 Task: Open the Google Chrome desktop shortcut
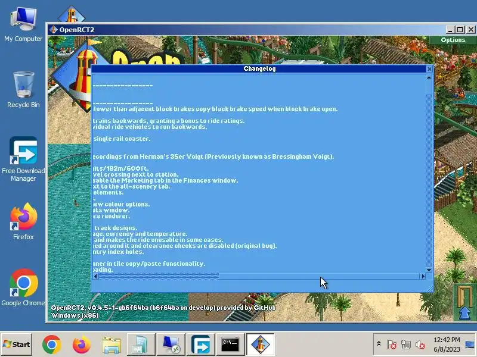[23, 287]
